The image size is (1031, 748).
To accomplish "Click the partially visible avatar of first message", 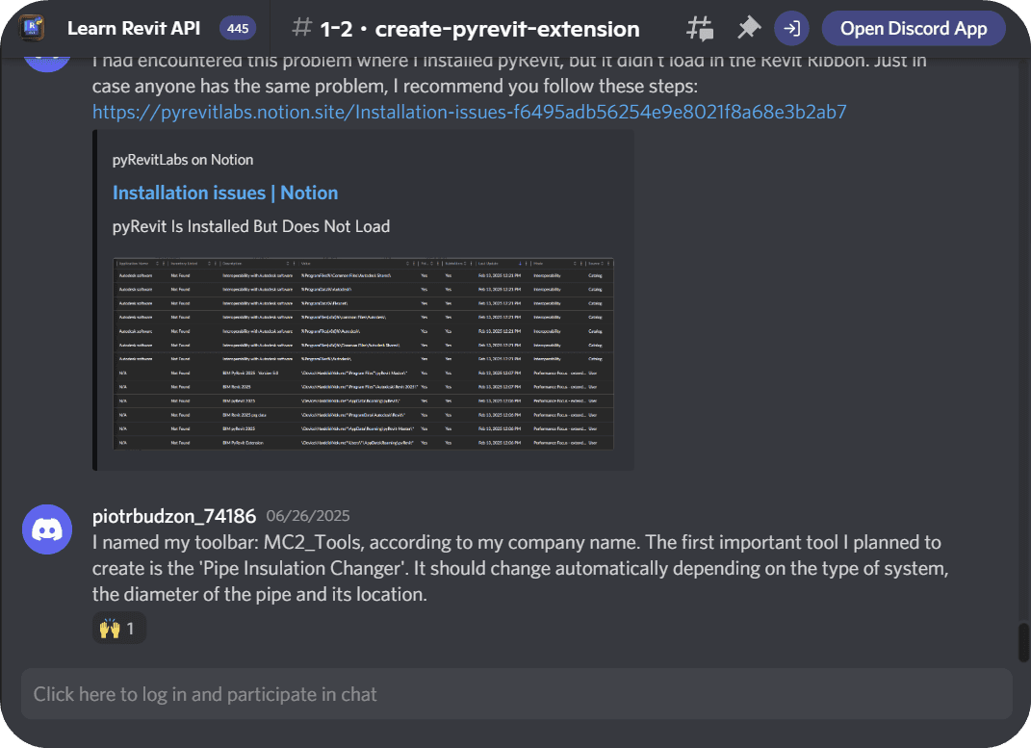I will tap(47, 64).
